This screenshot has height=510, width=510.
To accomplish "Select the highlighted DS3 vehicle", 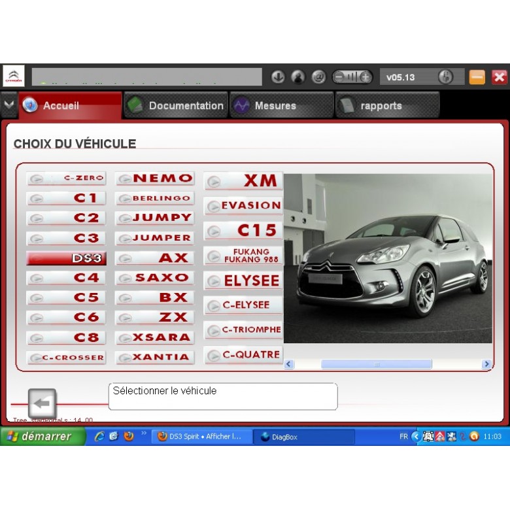I will click(x=66, y=258).
